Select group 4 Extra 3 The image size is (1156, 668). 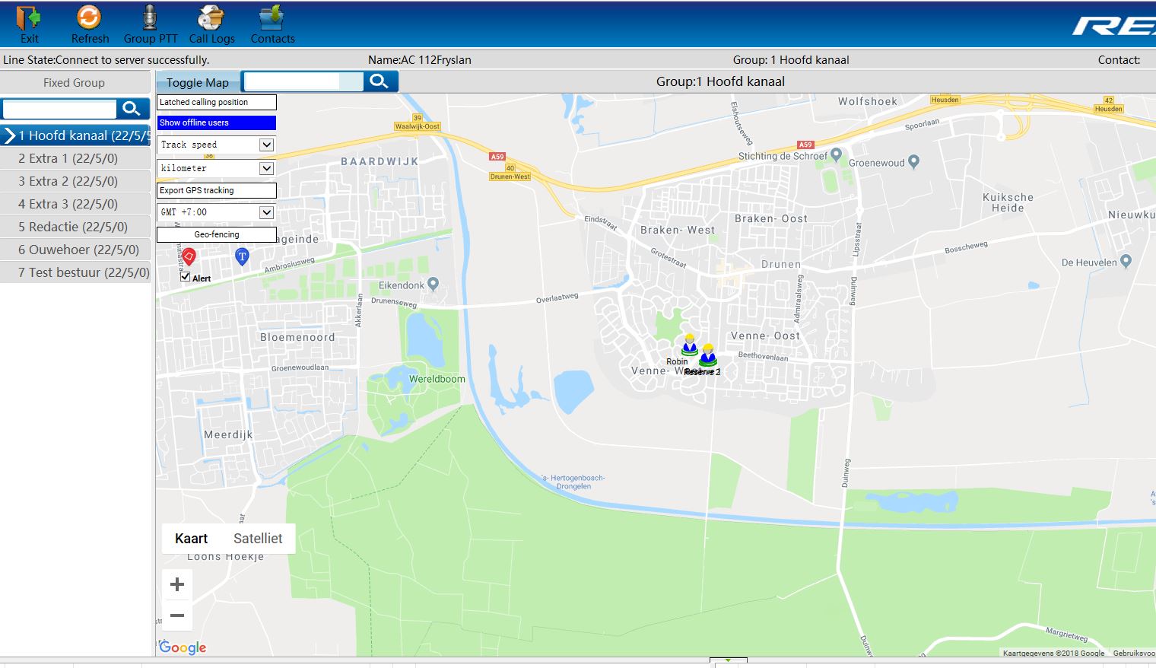pyautogui.click(x=75, y=204)
